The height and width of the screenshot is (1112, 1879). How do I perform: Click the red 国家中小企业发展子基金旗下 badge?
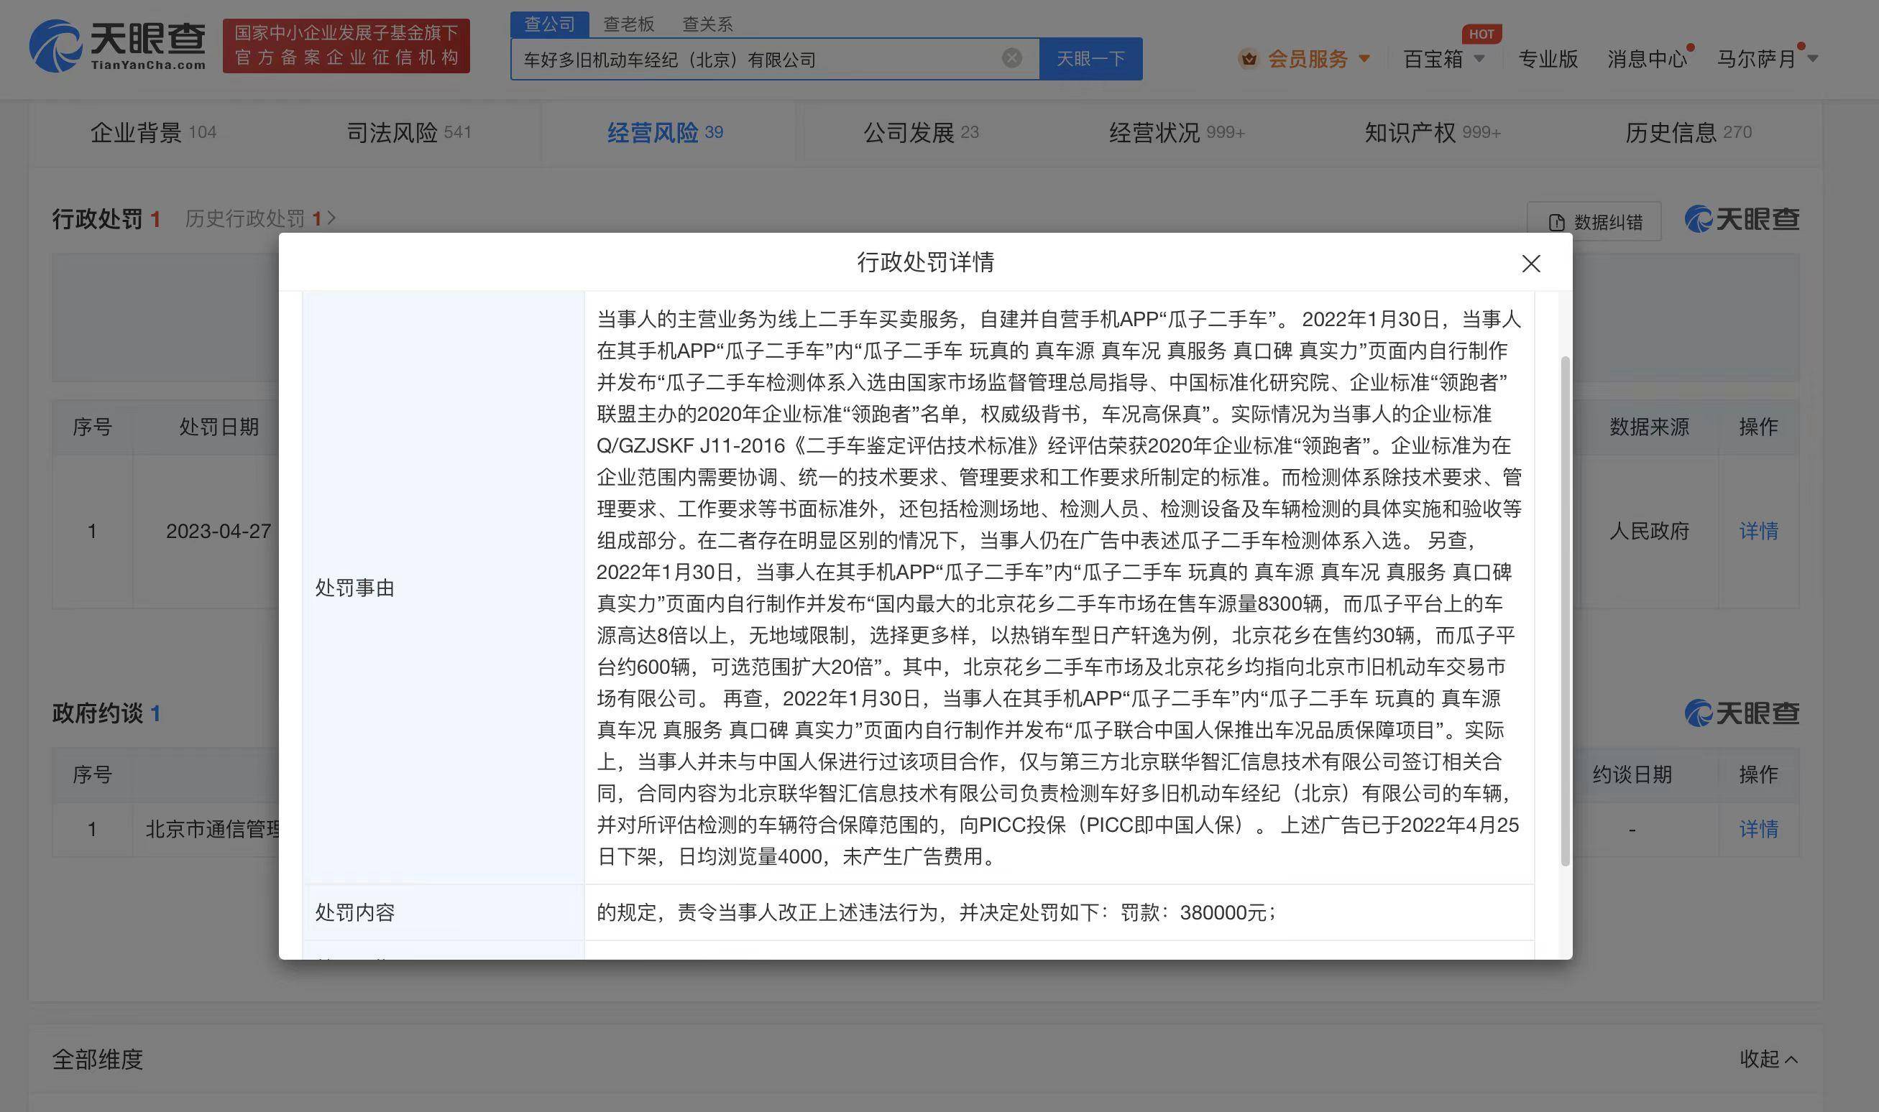coord(346,46)
